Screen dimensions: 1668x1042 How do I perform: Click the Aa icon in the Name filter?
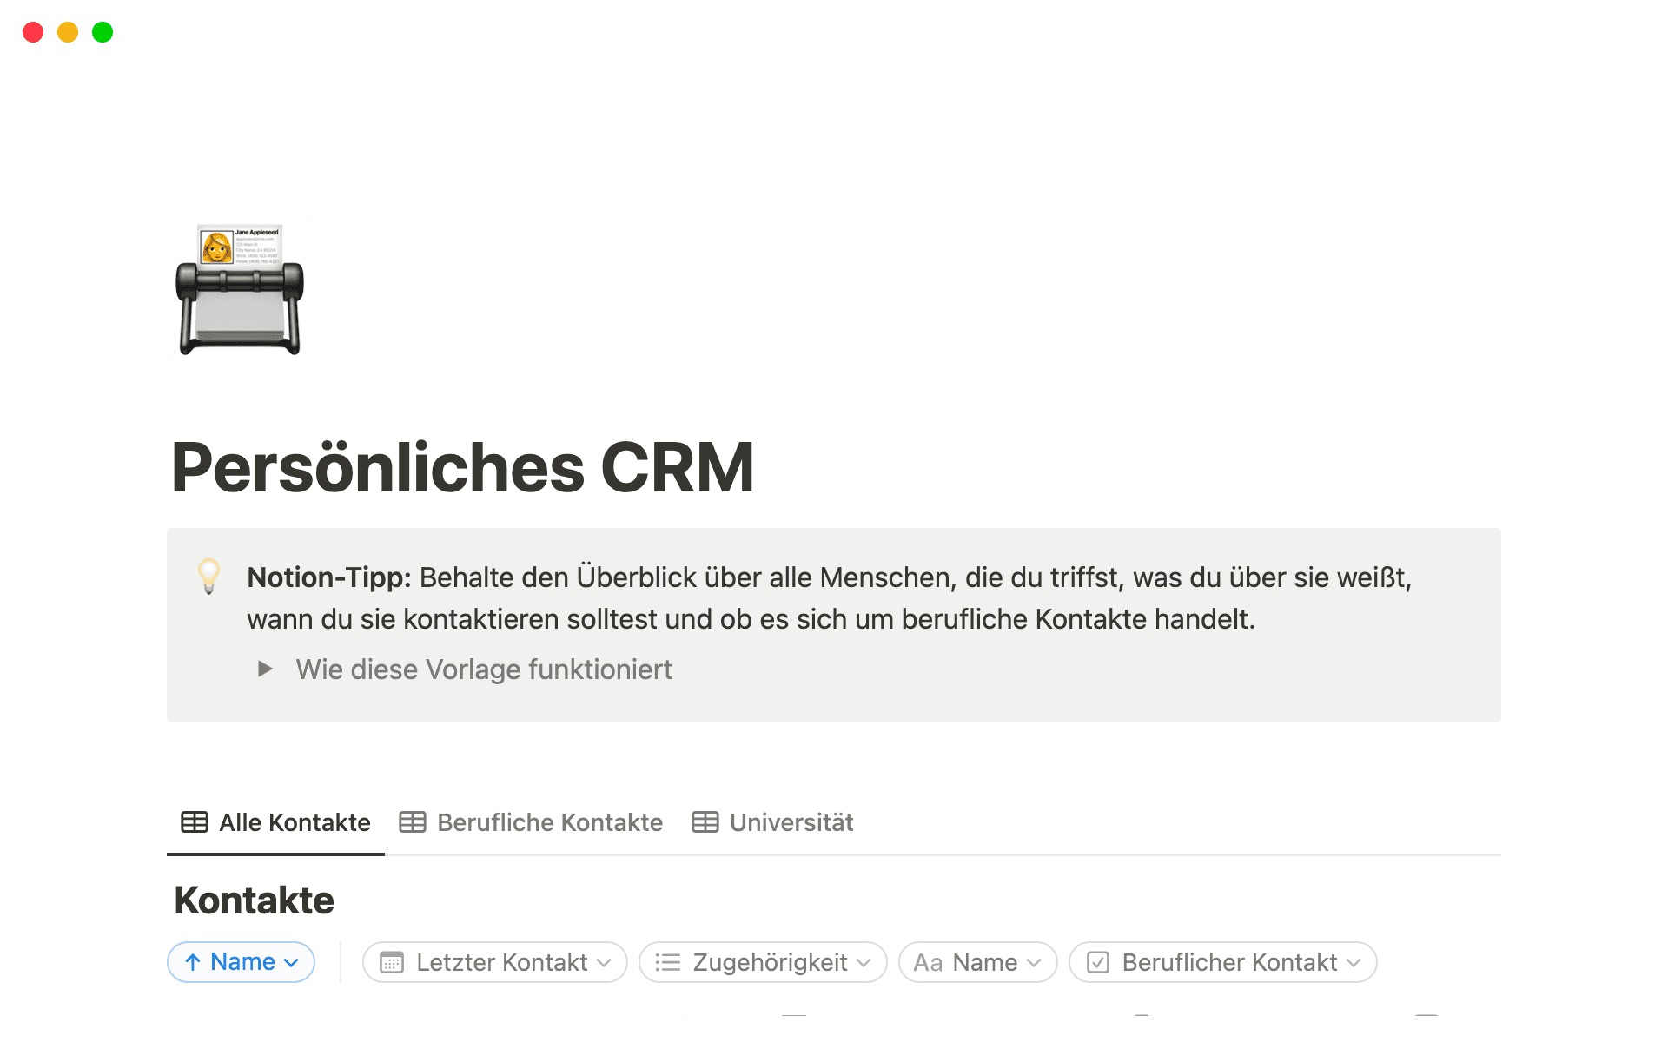click(x=929, y=962)
